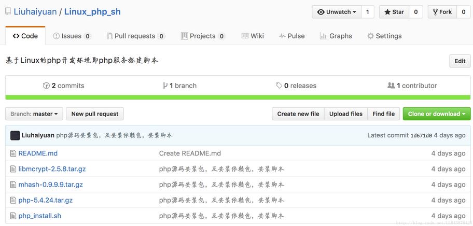Click Liuhaiyuan author name in commit bar
The height and width of the screenshot is (226, 473).
point(38,135)
